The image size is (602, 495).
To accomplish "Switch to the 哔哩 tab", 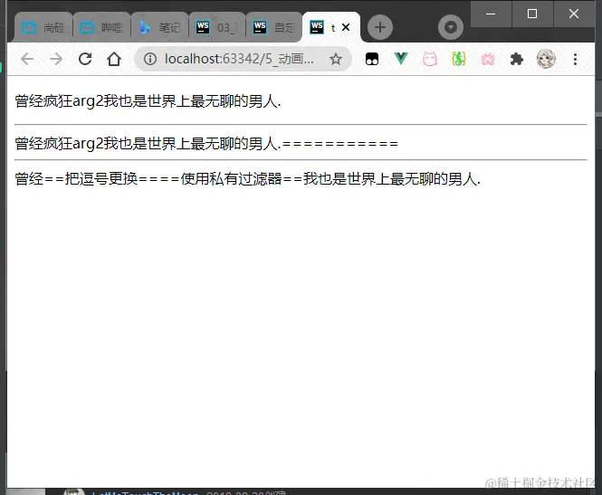I will click(x=101, y=27).
